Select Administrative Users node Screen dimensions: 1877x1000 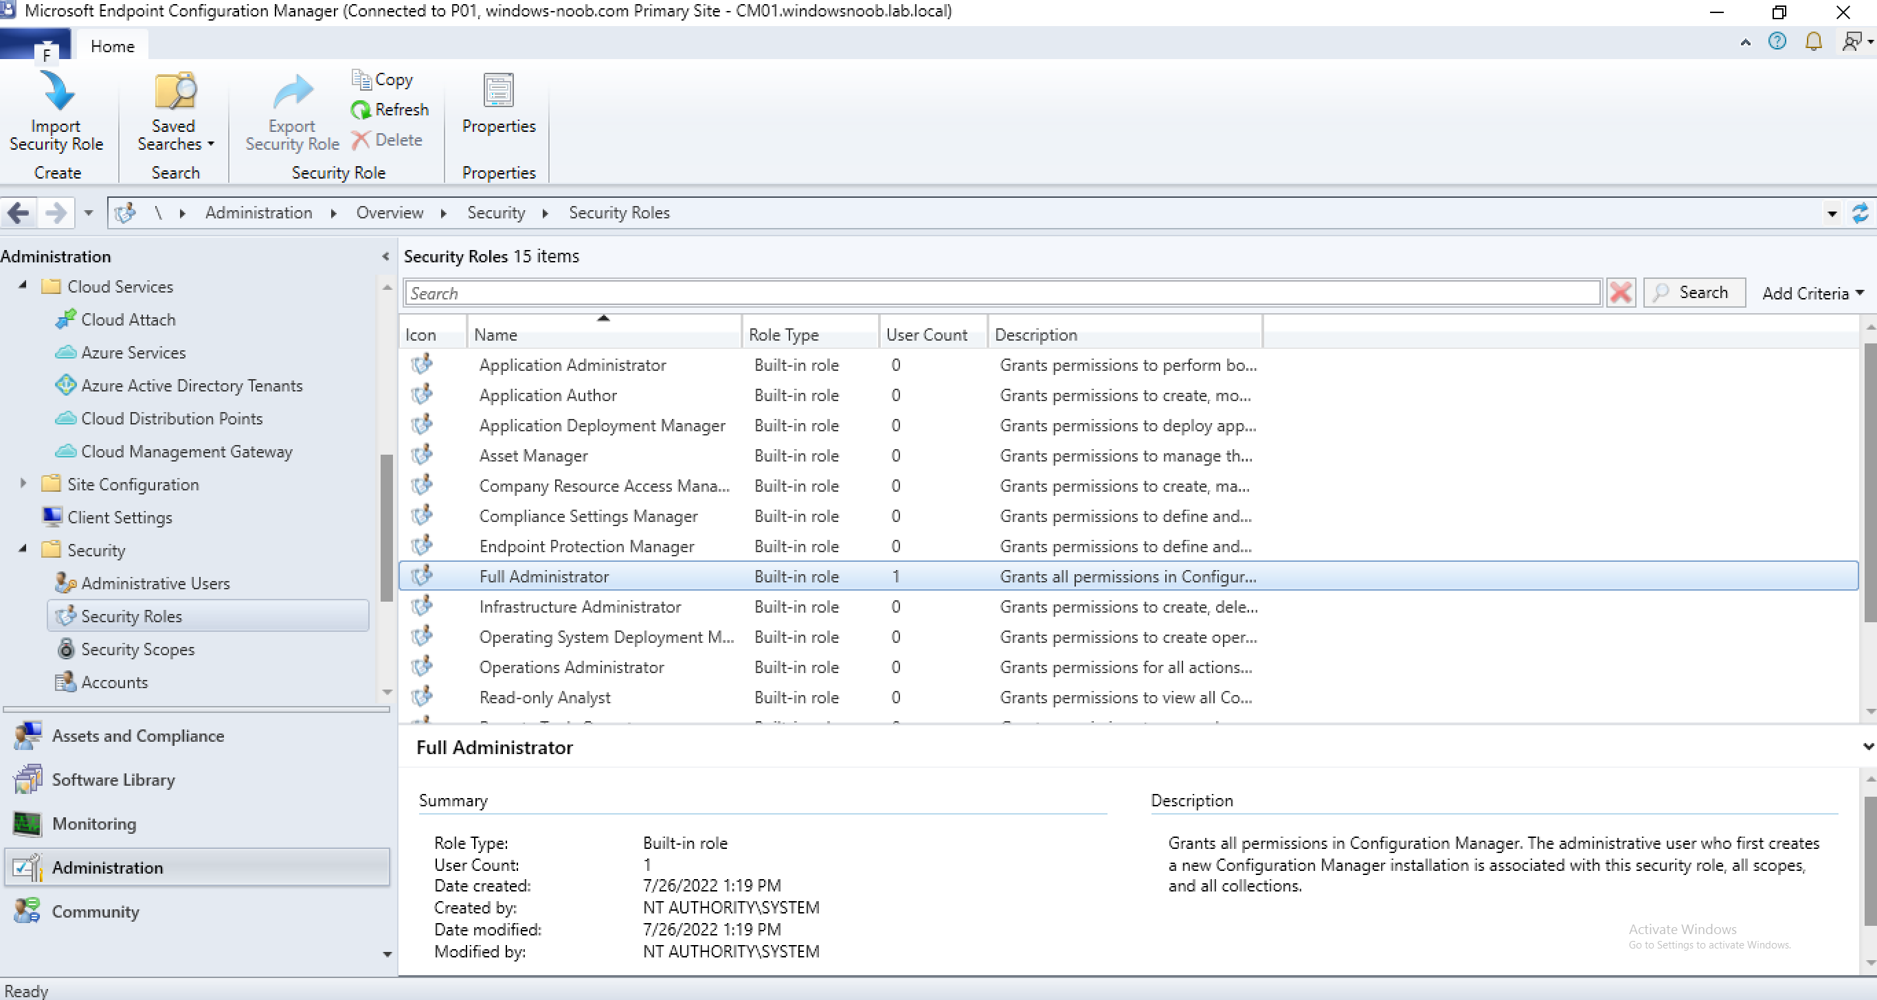point(142,582)
